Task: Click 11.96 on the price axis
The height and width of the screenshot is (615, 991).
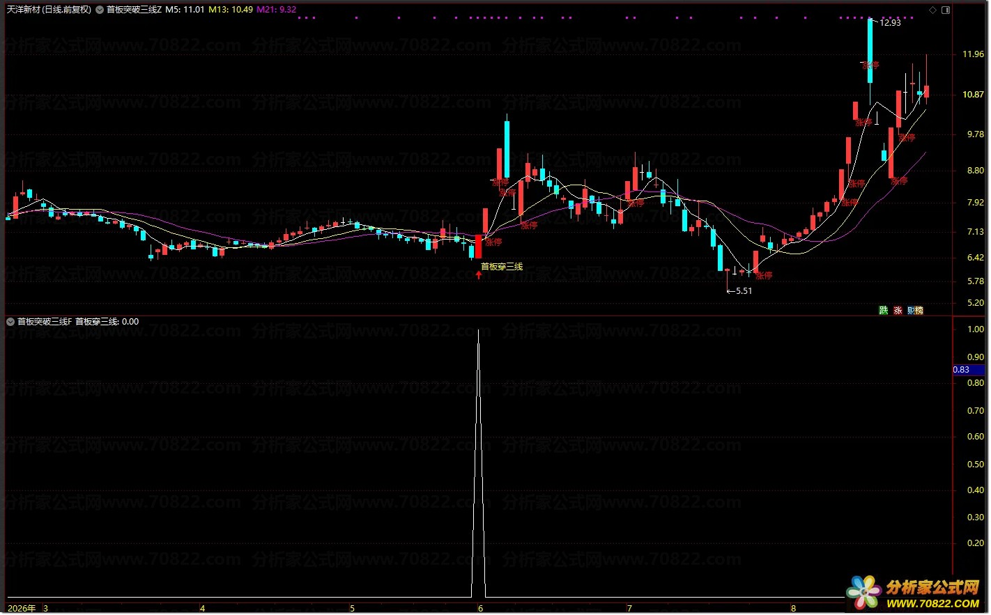Action: pyautogui.click(x=973, y=54)
